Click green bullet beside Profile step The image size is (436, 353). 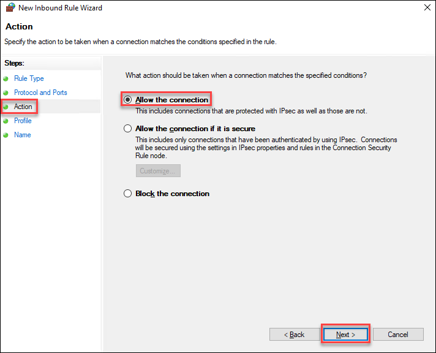point(6,121)
